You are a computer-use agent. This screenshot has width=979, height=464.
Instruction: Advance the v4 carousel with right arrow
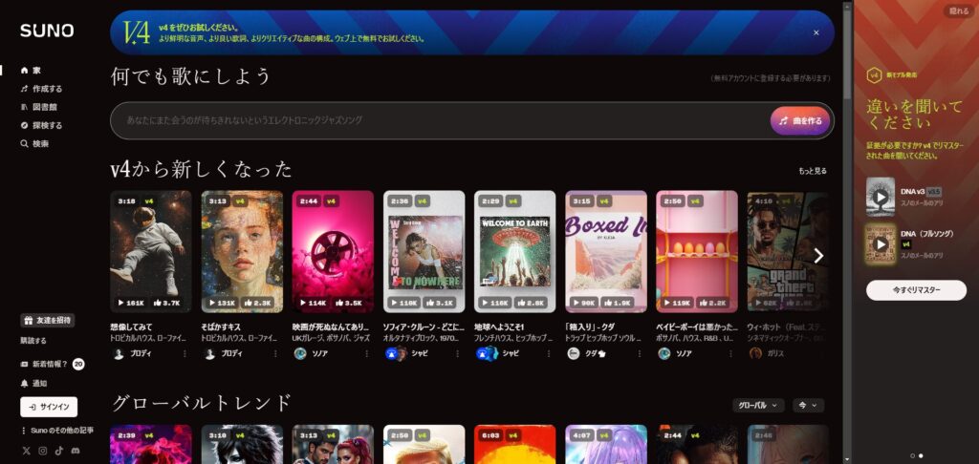(818, 256)
